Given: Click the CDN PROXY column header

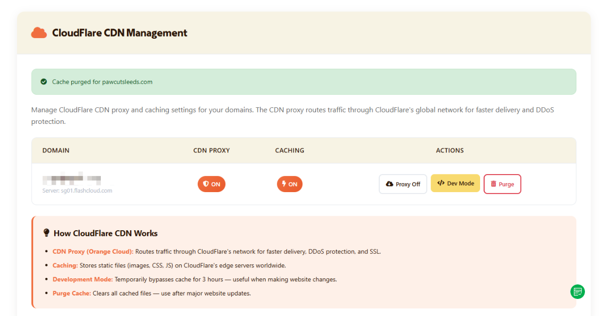Looking at the screenshot, I should [212, 150].
